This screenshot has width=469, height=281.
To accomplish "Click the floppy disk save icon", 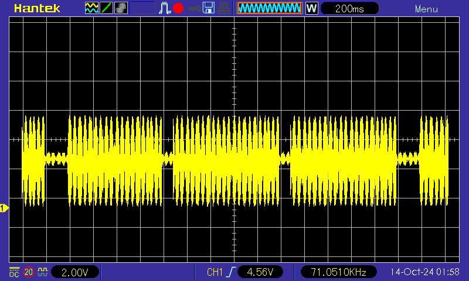I will pyautogui.click(x=209, y=8).
